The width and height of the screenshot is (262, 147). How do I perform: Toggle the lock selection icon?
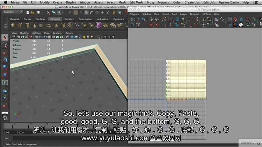click(x=114, y=12)
